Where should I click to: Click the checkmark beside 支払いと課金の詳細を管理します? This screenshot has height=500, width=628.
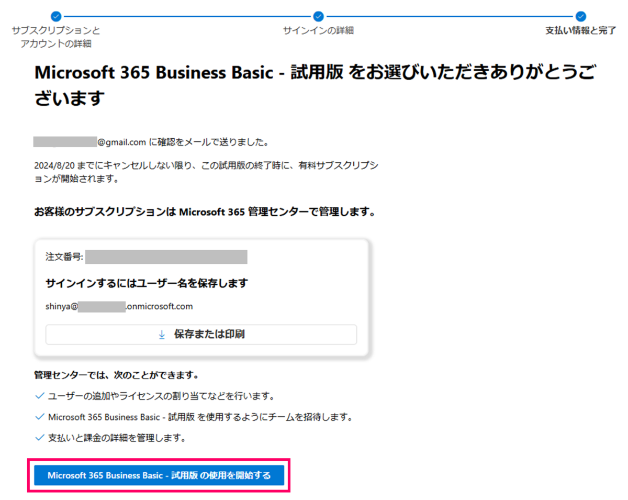point(39,438)
